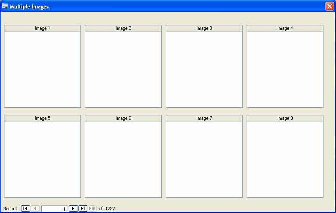This screenshot has height=213, width=336.
Task: Click the 'of 1727' record count
Action: click(107, 209)
